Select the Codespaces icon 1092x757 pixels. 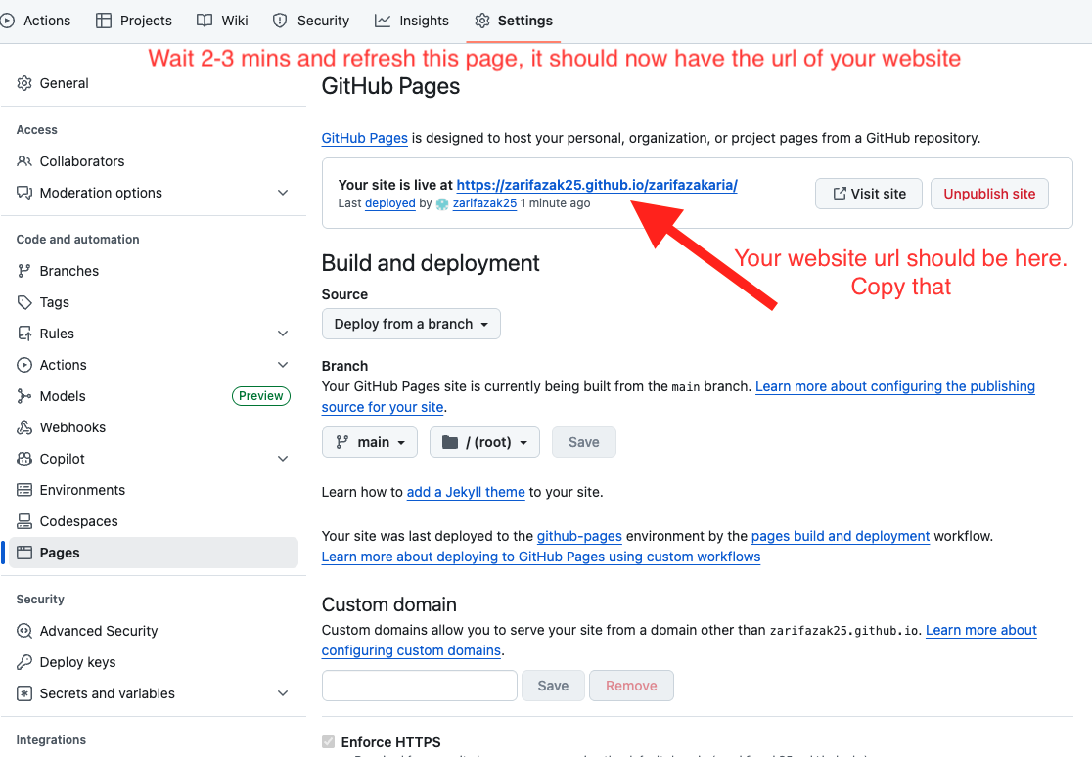pos(23,521)
